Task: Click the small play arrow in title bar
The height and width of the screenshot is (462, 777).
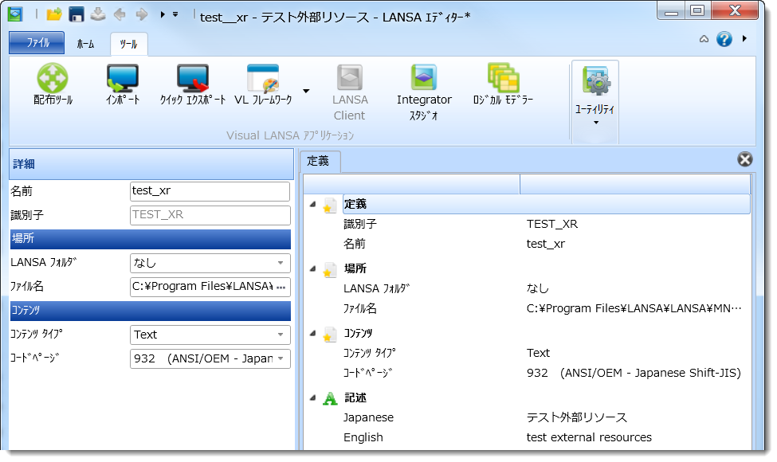Action: pos(163,15)
